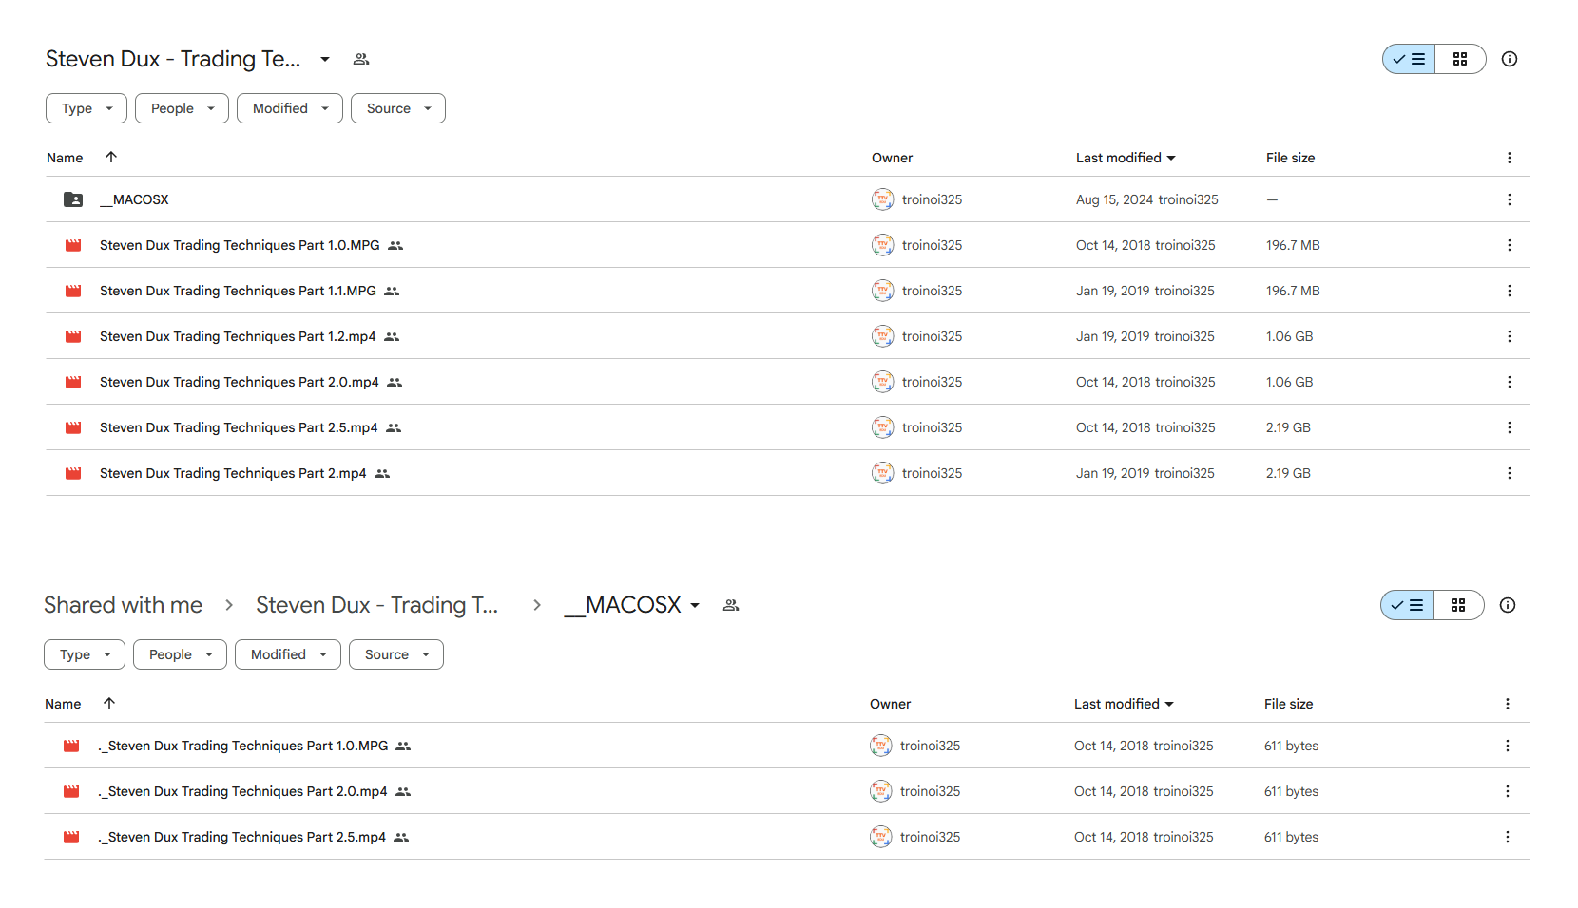Screen dimensions: 1578x908
Task: Open more actions for the __MACOSX folder row
Action: tap(1509, 199)
